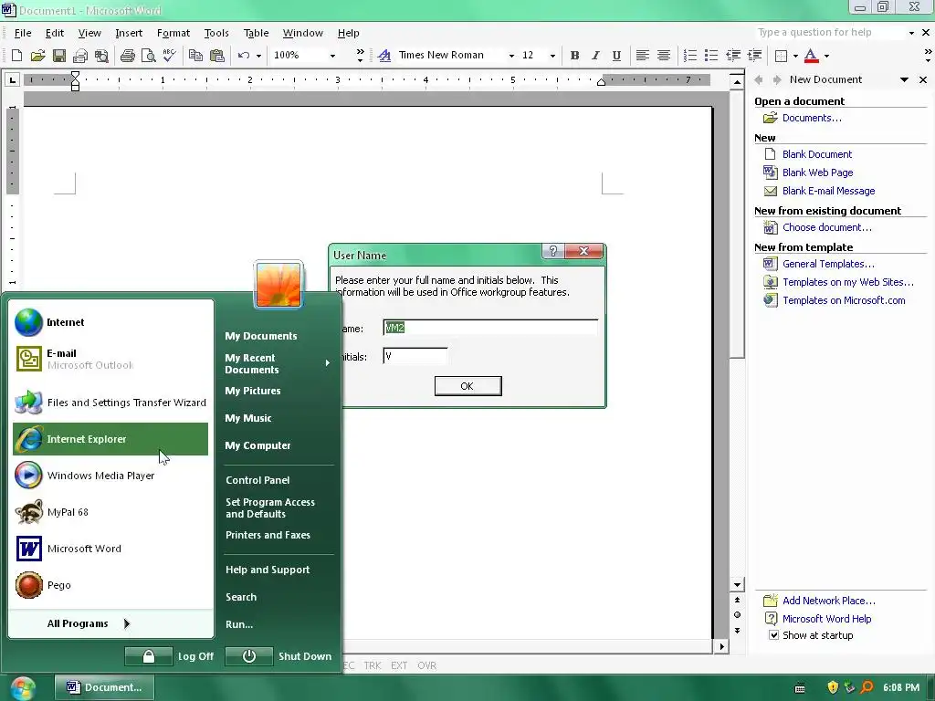Click the Blank Web Page link
The height and width of the screenshot is (701, 935).
pyautogui.click(x=817, y=173)
